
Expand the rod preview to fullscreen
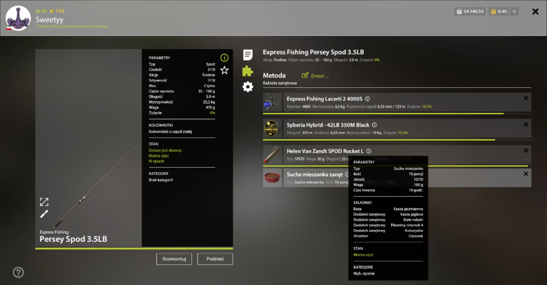(44, 201)
